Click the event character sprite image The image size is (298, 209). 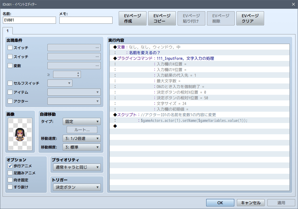(x=20, y=134)
